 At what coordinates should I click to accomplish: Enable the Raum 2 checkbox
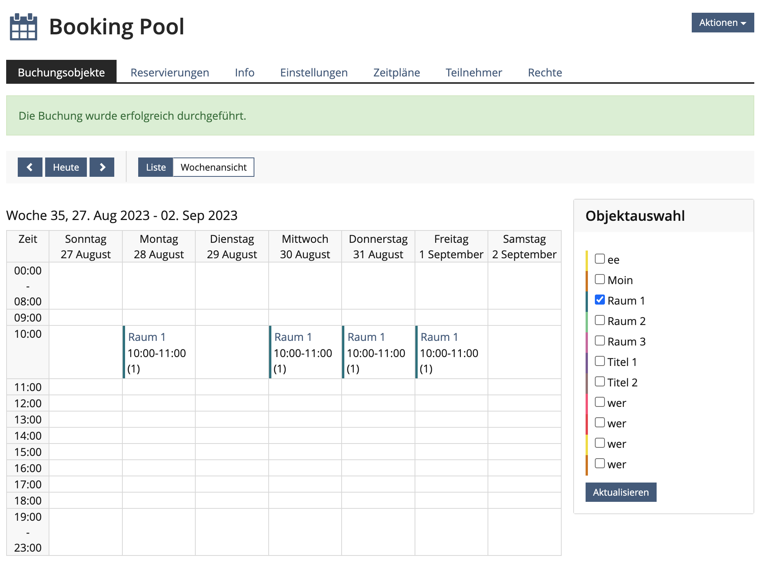[x=599, y=320]
